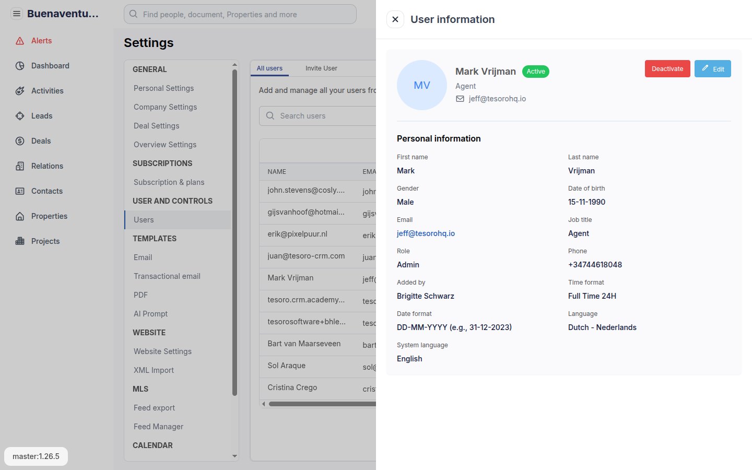Open Leads icon in sidebar

coord(20,116)
